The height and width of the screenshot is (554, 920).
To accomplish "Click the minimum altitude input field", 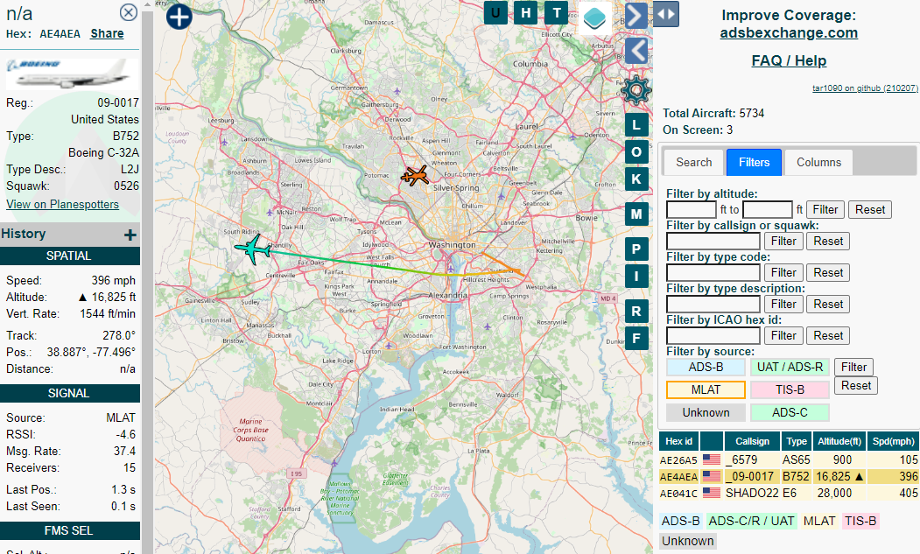I will (692, 209).
